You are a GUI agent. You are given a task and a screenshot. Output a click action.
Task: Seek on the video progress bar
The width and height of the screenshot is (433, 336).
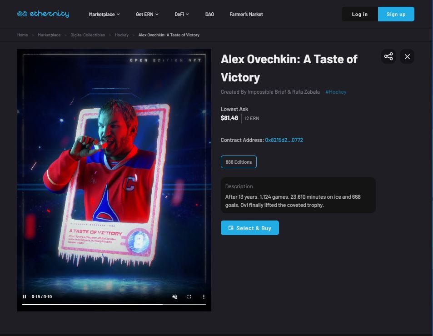point(114,305)
